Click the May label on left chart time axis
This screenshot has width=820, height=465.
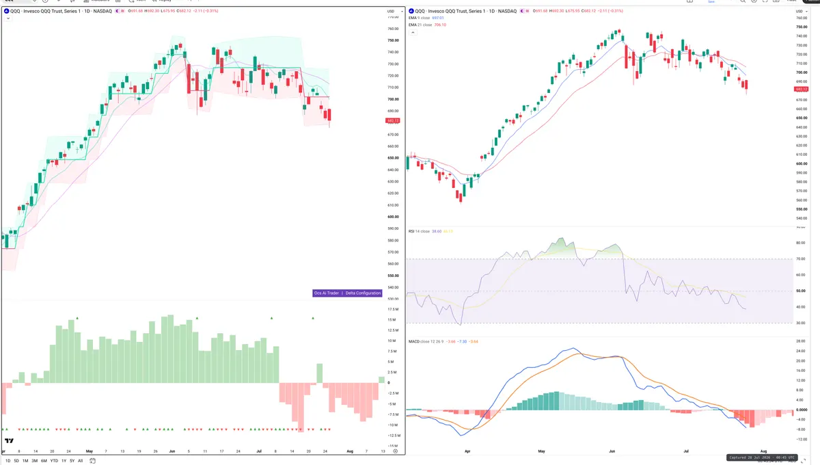[89, 451]
